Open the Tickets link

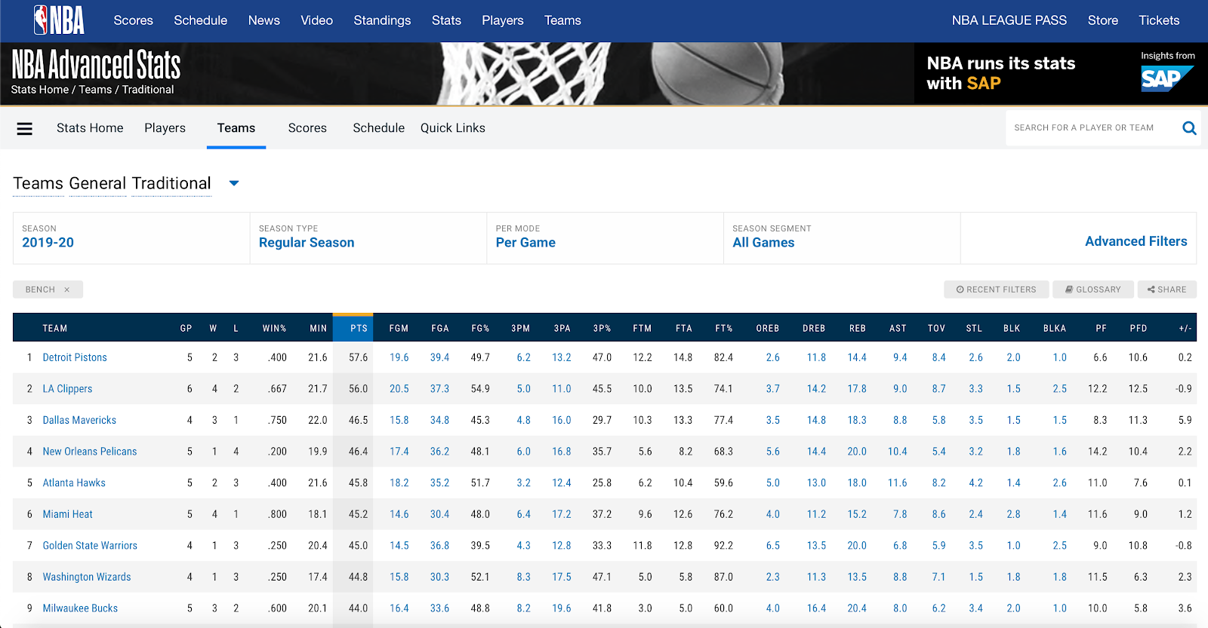pyautogui.click(x=1159, y=20)
